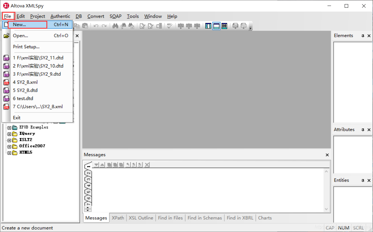This screenshot has height=232, width=373.
Task: Pin the Entities panel
Action: (x=363, y=181)
